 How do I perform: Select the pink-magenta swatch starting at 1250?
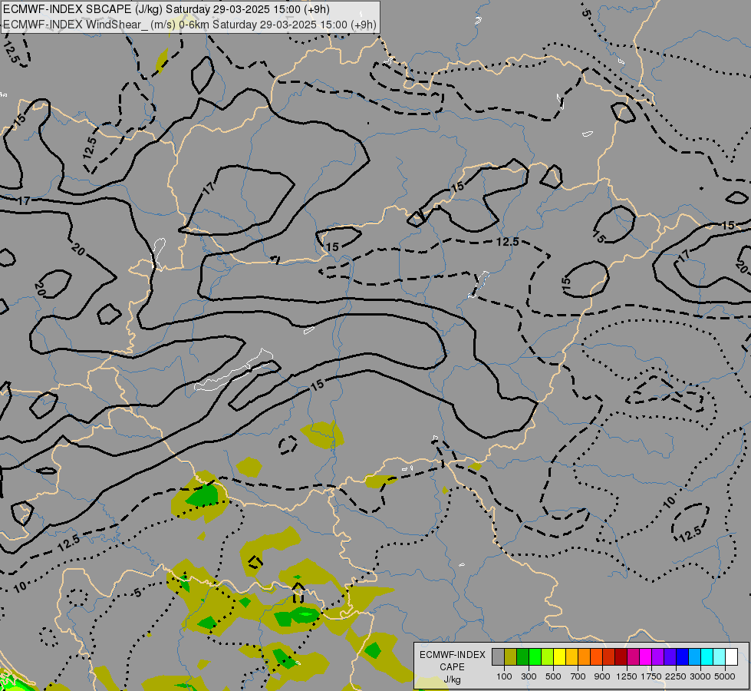pyautogui.click(x=633, y=656)
